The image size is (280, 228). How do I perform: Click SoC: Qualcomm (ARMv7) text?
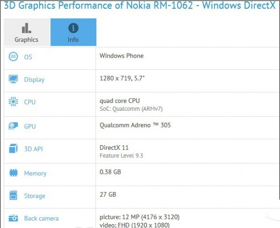(131, 109)
